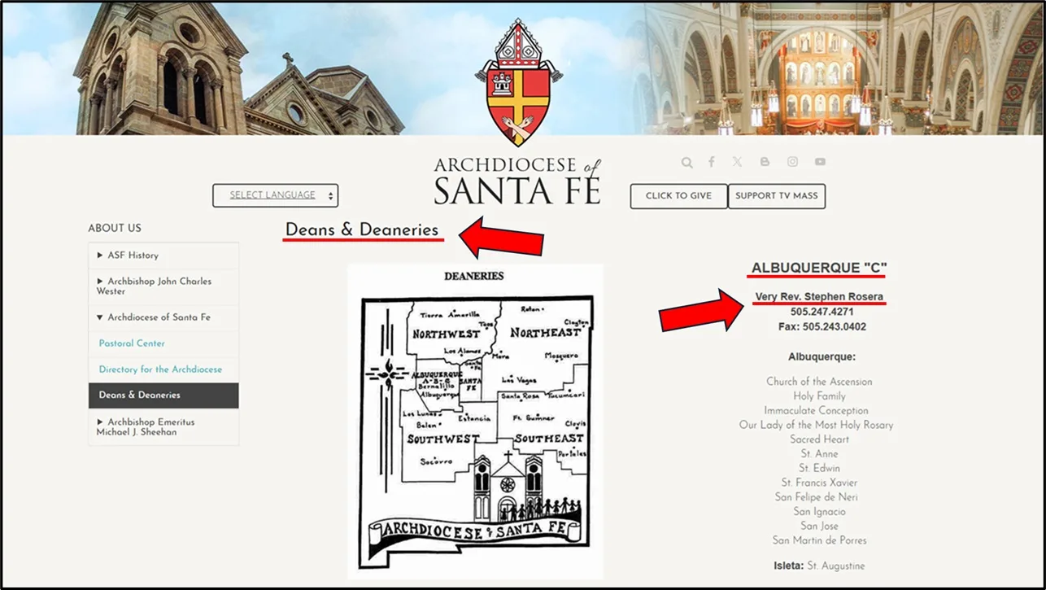
Task: Click the Support TV Mass button
Action: coord(777,196)
